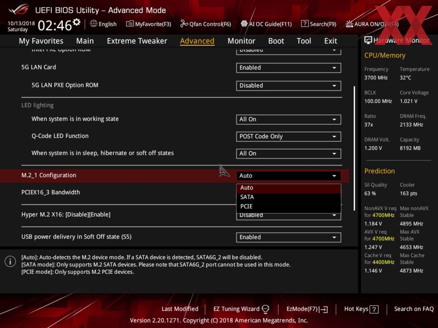Open Qfan Control fan icon
The image size is (438, 328).
tap(184, 23)
